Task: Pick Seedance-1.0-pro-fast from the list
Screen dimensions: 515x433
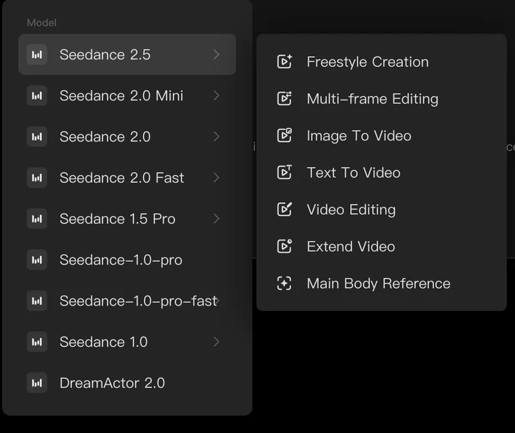Action: click(x=127, y=300)
